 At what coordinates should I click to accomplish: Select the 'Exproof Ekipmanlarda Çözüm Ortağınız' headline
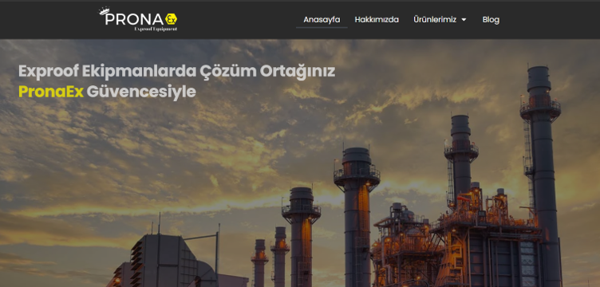coord(177,72)
